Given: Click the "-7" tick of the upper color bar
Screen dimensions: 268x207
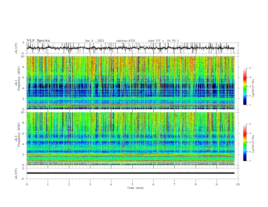Looking at the screenshot, I should coord(250,105).
